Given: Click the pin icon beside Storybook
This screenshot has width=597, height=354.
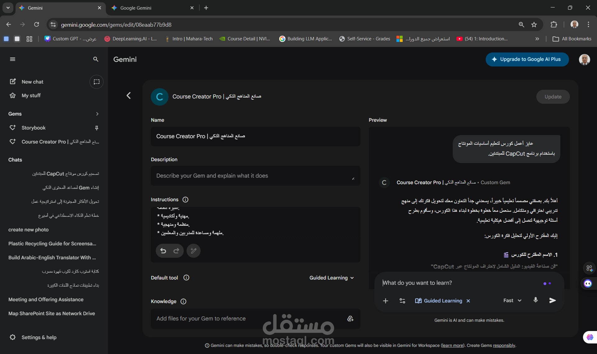Looking at the screenshot, I should coord(97,128).
